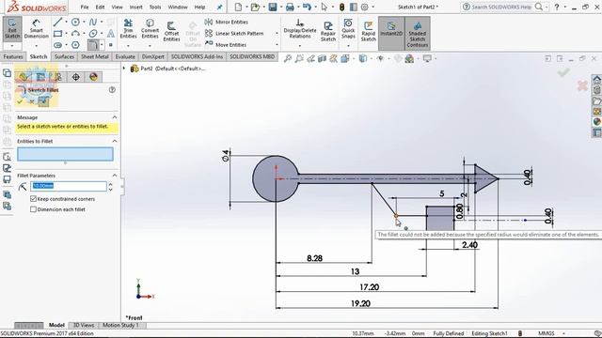Click Mirror Entities button
The height and width of the screenshot is (338, 602).
pyautogui.click(x=227, y=23)
